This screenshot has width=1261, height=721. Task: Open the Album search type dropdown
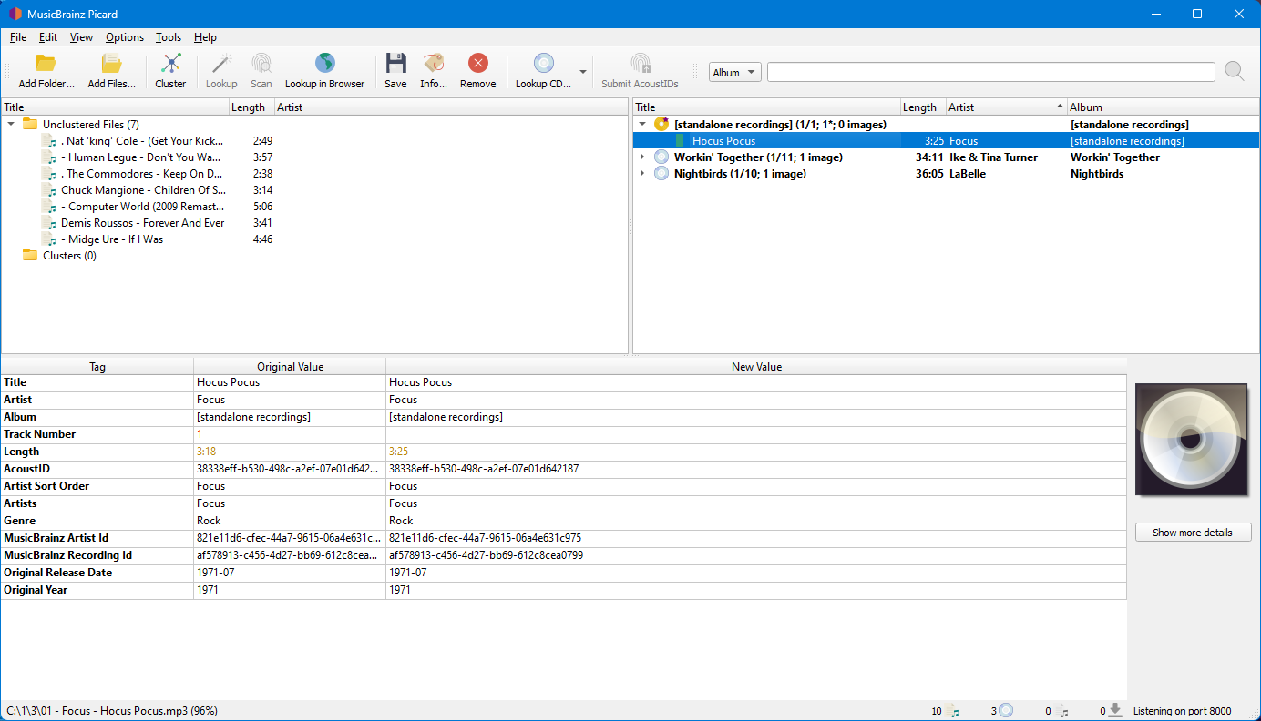tap(734, 72)
